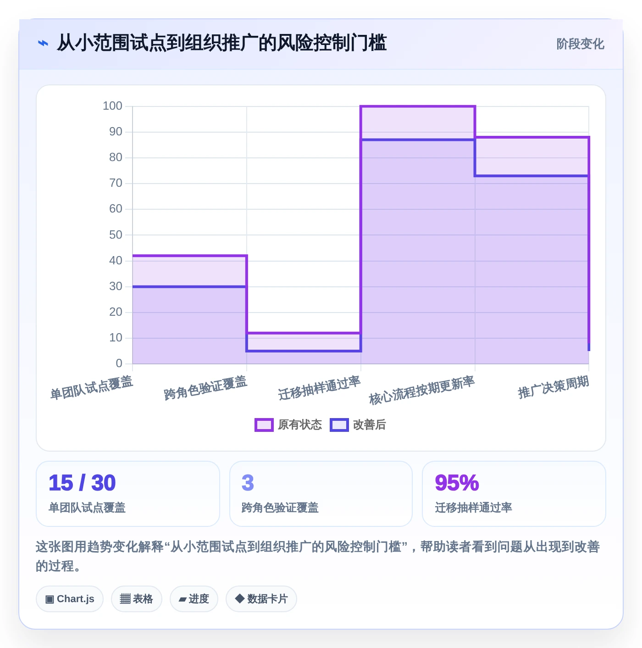Select the Chart.js tag chip
This screenshot has height=648, width=642.
click(x=70, y=599)
